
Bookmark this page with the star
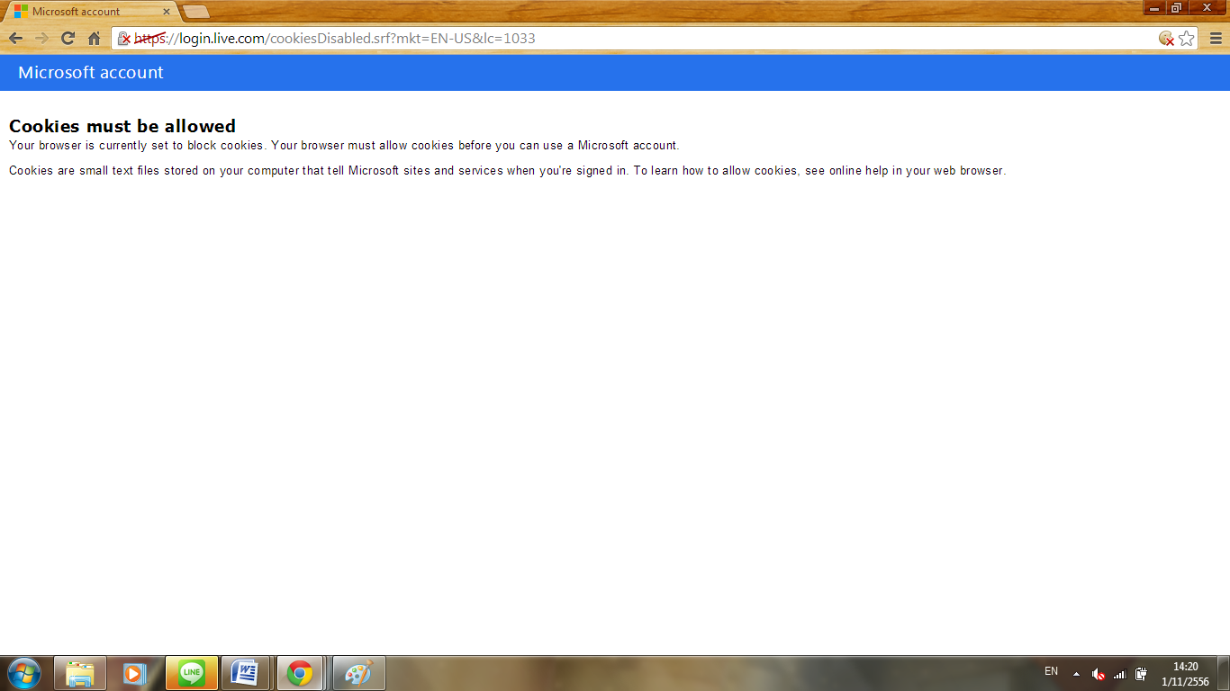[1187, 39]
